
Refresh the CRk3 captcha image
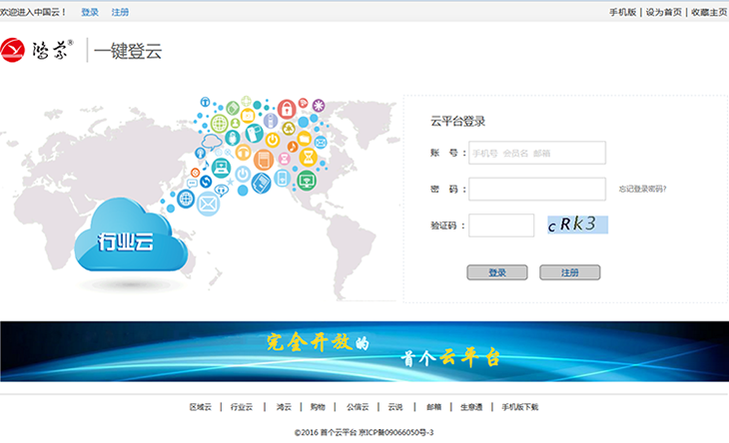pos(577,224)
